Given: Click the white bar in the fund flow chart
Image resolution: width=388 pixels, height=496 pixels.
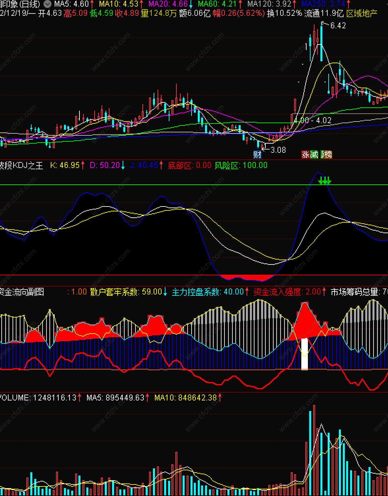Looking at the screenshot, I should (305, 353).
